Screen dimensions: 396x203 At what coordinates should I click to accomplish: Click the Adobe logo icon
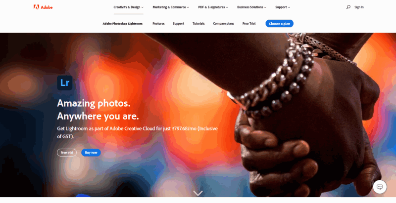pos(36,7)
